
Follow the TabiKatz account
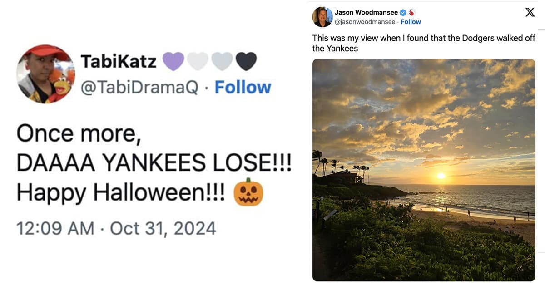click(x=243, y=88)
